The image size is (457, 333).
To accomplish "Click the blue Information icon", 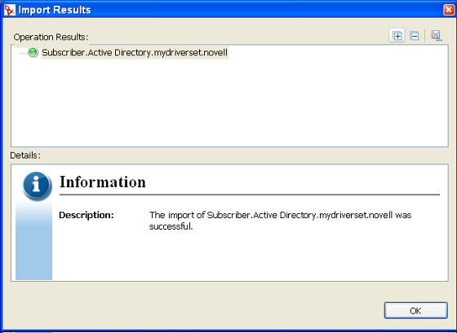I will pyautogui.click(x=37, y=186).
